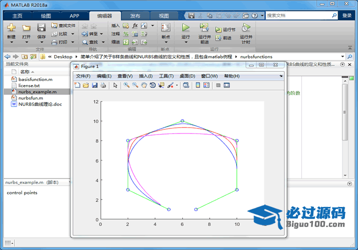Select NURBS曲线理论.doc in current folder
Viewport: 358px width, 250px height.
tap(40, 104)
